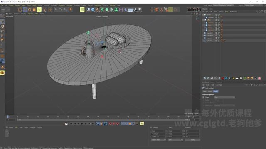Screen dimensions: 266x149
Task: Click the Make Editable icon
Action: (2, 16)
